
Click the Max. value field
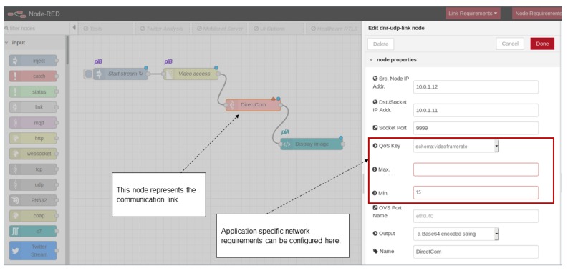[476, 169]
